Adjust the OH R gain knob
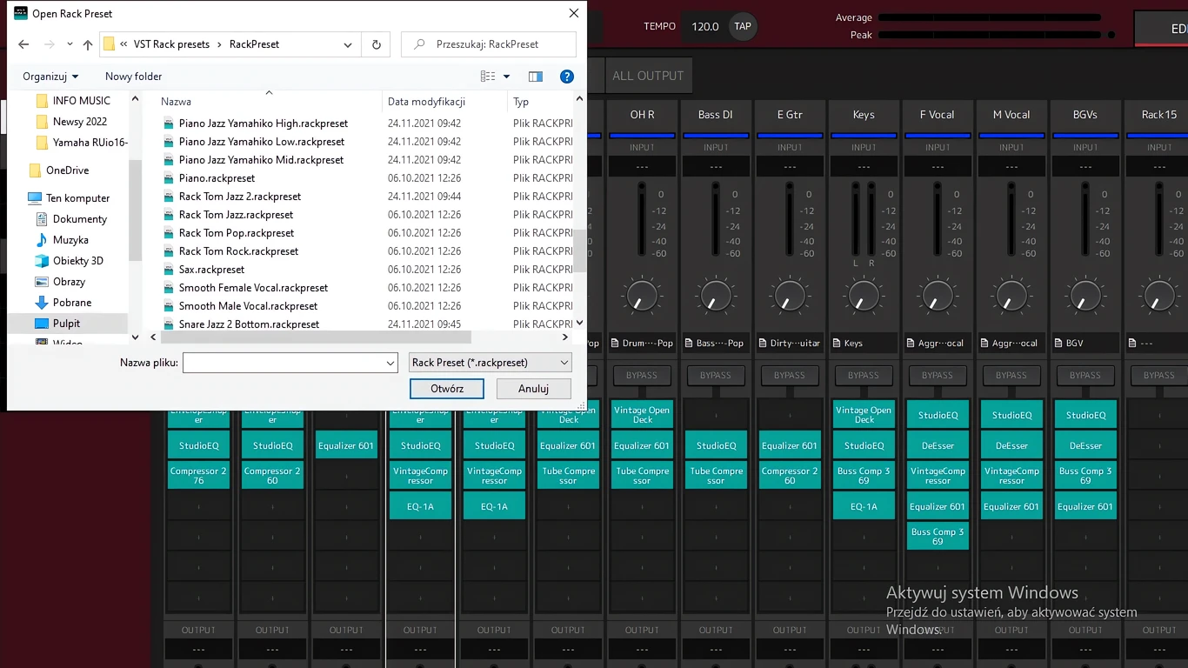 [x=642, y=297]
